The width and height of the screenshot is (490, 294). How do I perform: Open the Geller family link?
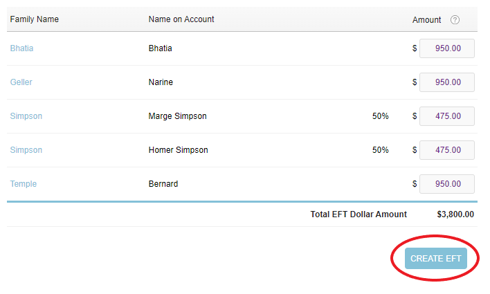coord(21,82)
